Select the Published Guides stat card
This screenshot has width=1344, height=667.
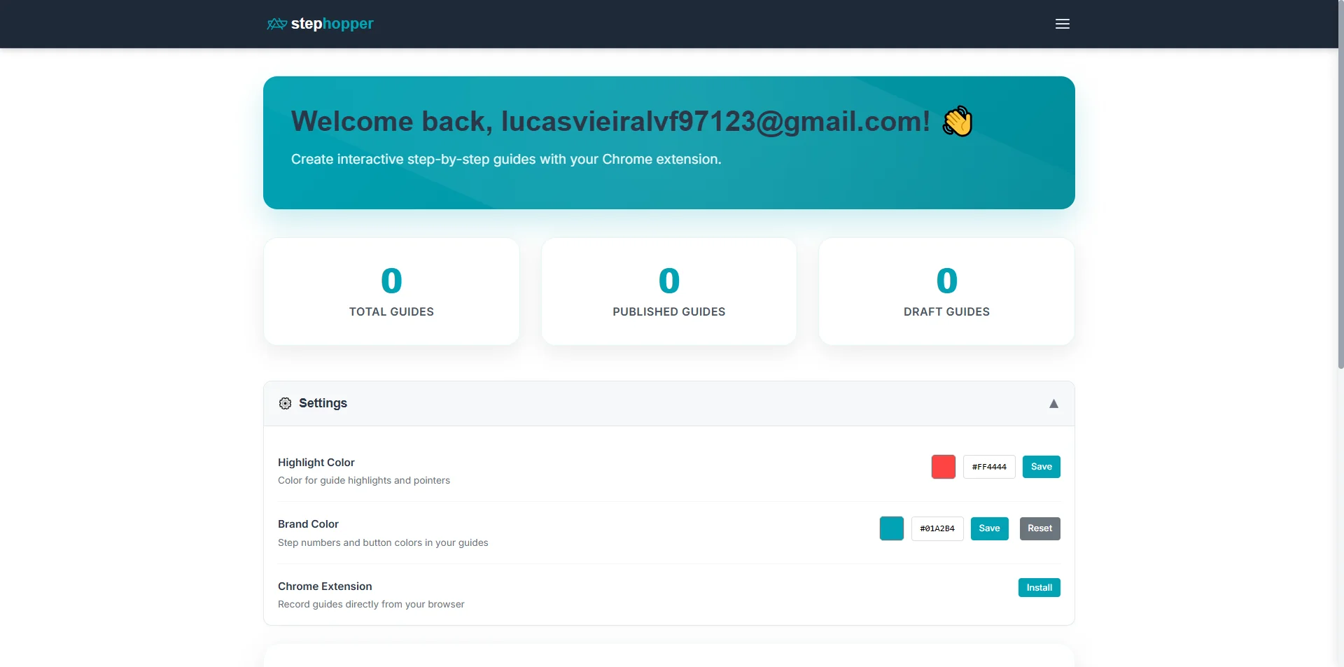pyautogui.click(x=668, y=291)
